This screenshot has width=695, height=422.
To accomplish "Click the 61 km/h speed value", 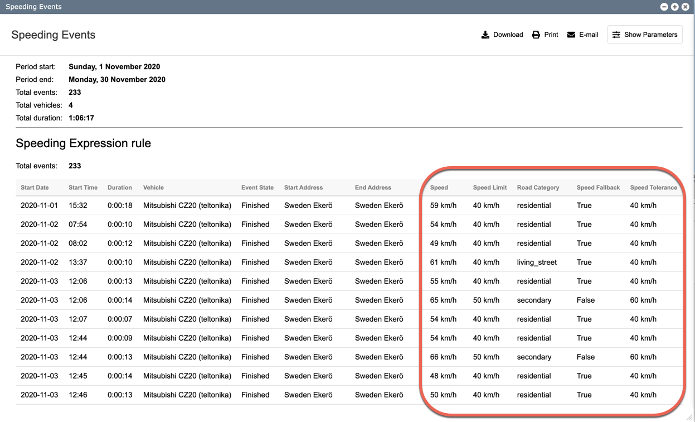I will 443,263.
